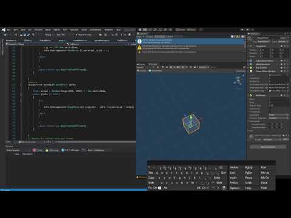Click the Unity Step button

[x=252, y=30]
